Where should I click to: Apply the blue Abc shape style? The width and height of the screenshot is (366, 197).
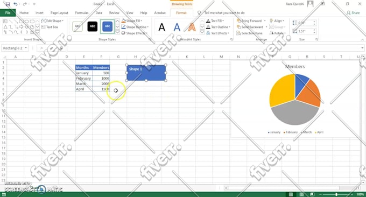coord(107,26)
